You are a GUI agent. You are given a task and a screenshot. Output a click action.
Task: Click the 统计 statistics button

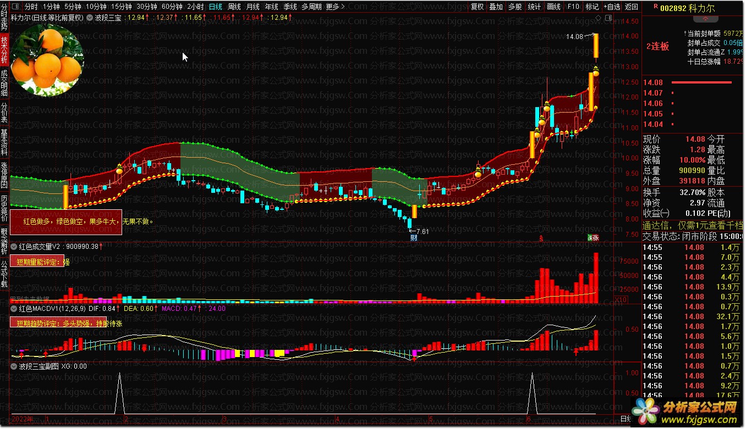point(534,7)
